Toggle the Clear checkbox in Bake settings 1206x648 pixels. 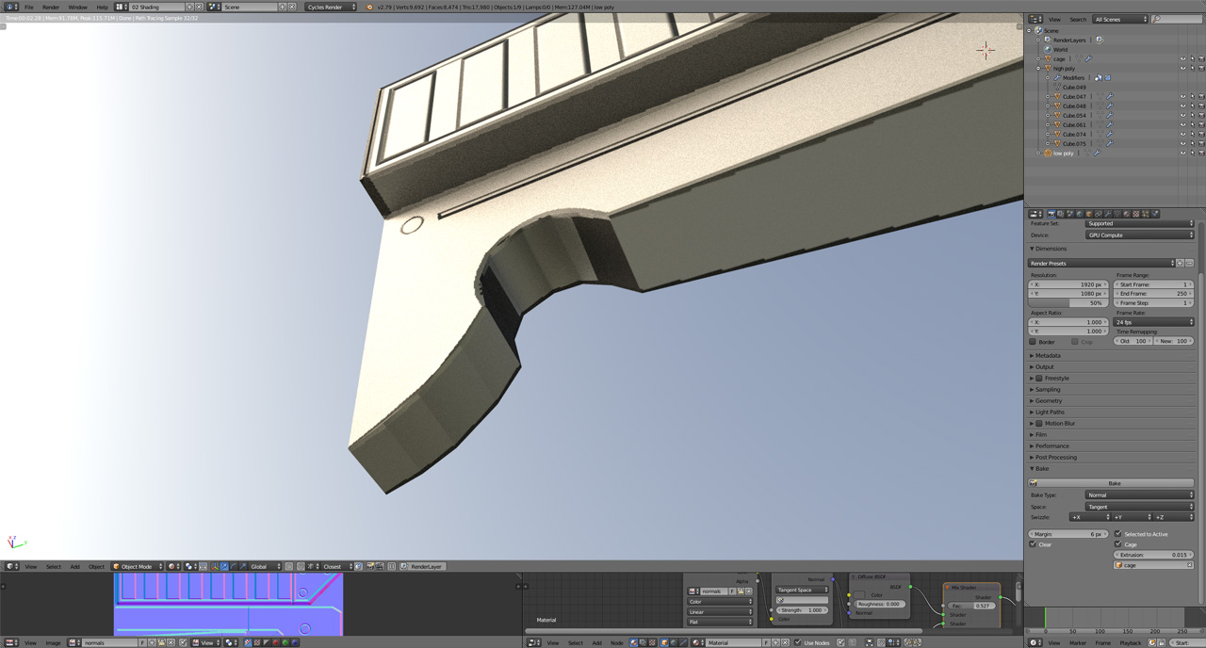click(1033, 544)
